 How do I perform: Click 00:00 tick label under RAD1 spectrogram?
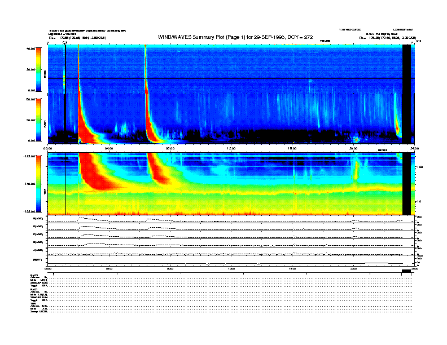click(x=47, y=148)
